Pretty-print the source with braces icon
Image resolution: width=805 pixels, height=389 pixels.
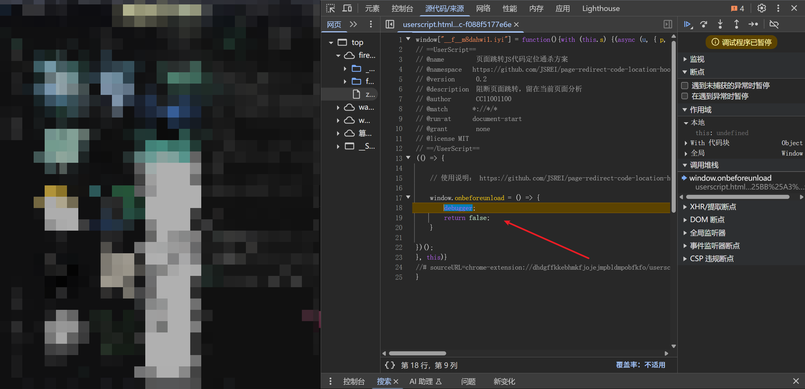point(390,365)
